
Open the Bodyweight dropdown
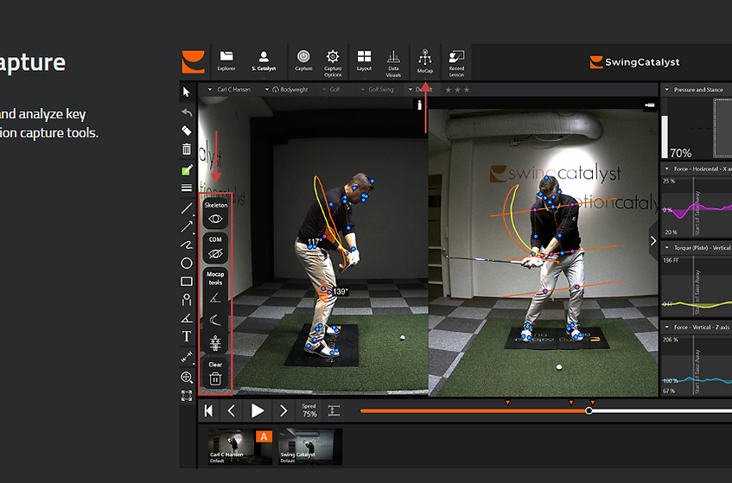pyautogui.click(x=286, y=90)
